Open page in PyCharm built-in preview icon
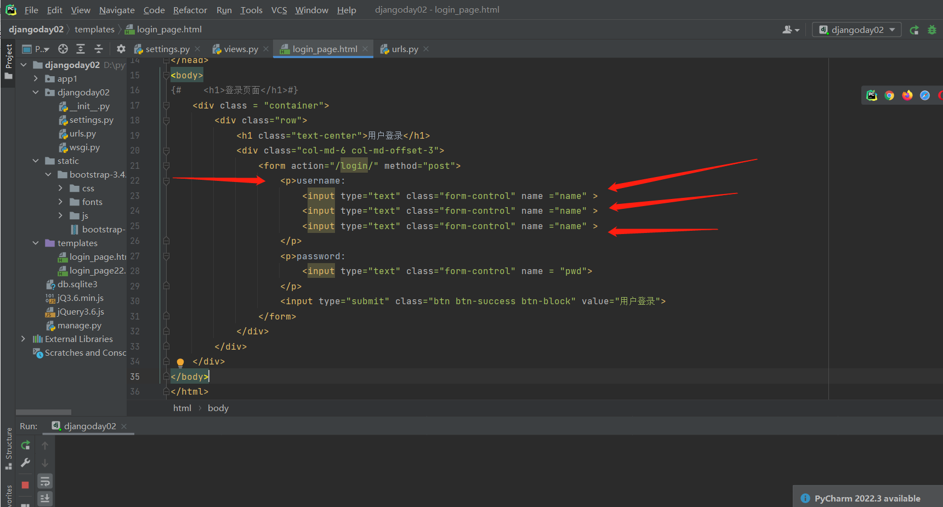Viewport: 943px width, 507px height. pos(872,95)
